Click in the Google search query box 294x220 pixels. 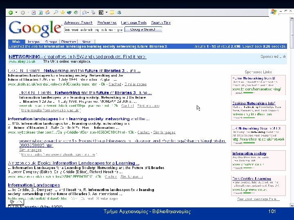coord(94,30)
